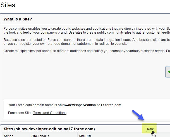Click the Sites page title
The height and width of the screenshot is (137, 170).
tap(8, 5)
